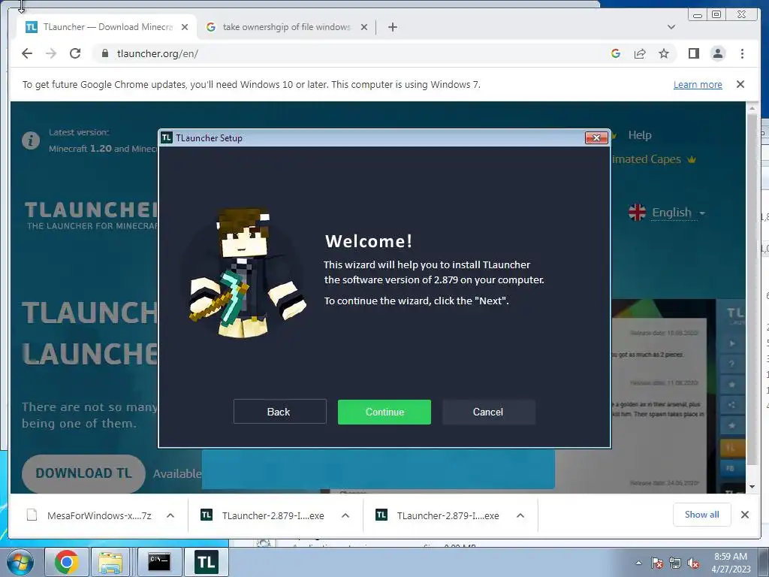Close the TLauncher Setup dialog
Image resolution: width=769 pixels, height=577 pixels.
tap(596, 138)
